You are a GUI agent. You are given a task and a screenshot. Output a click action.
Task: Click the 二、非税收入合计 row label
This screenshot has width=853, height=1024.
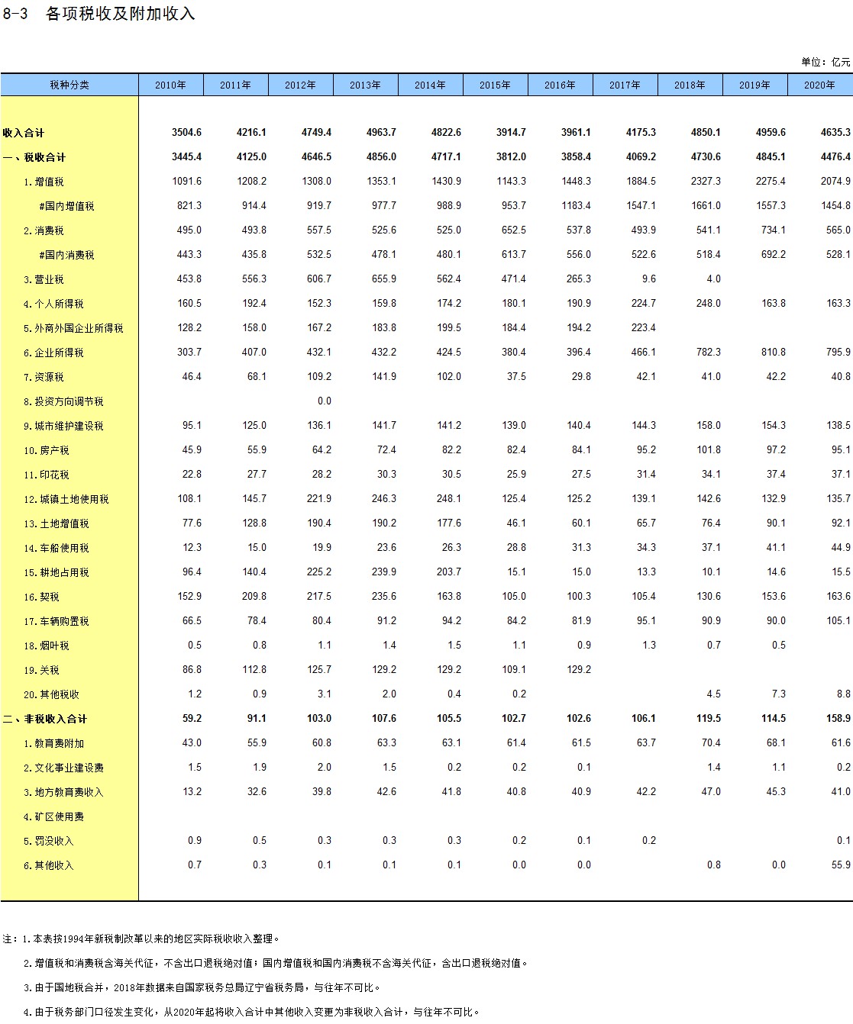(45, 719)
